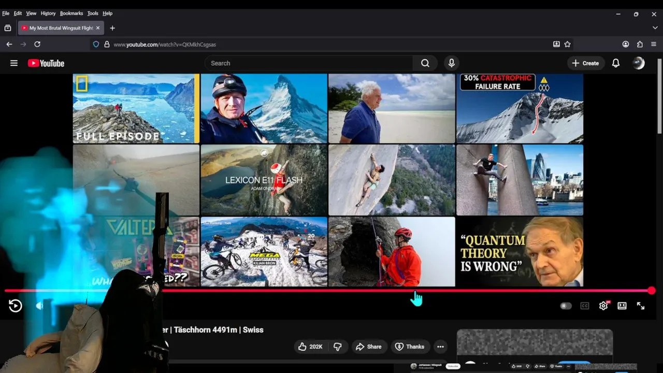This screenshot has height=373, width=663.
Task: Like the video showing 202K
Action: click(x=310, y=347)
